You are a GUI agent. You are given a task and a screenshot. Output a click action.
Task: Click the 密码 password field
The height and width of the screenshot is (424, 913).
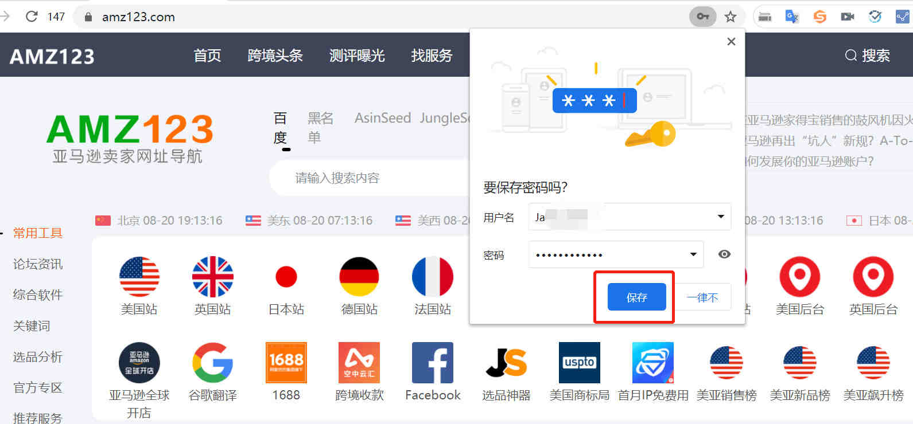click(616, 254)
